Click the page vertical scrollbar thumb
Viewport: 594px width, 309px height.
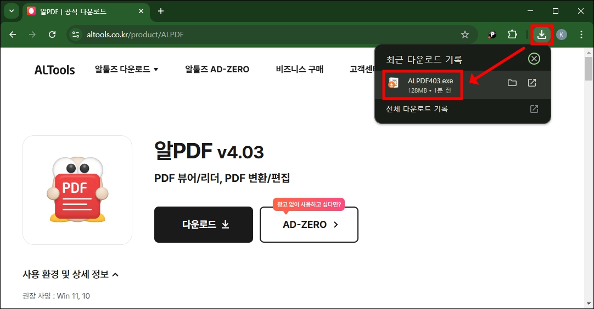pos(589,69)
